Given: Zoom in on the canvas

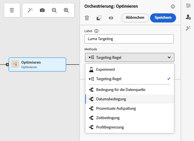Looking at the screenshot, I should [x=66, y=10].
